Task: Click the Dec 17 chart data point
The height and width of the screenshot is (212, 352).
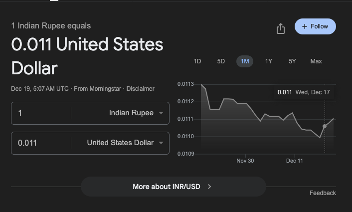Action: (325, 126)
